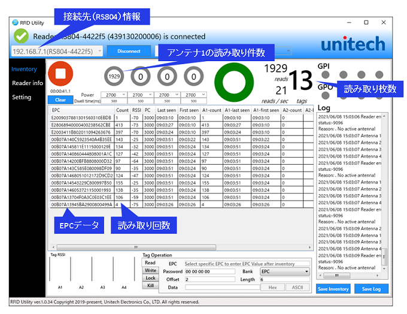The height and width of the screenshot is (314, 407).
Task: Click the A1 Tag RSSI bar
Action: pos(60,269)
